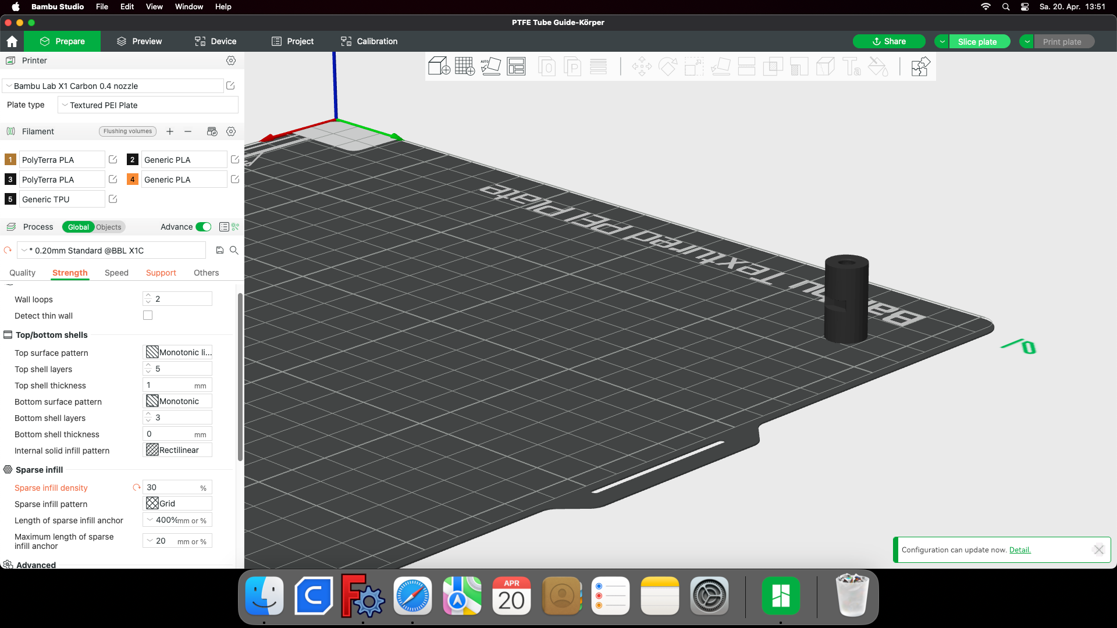Open the Top surface pattern dropdown
The width and height of the screenshot is (1117, 628).
click(x=177, y=352)
